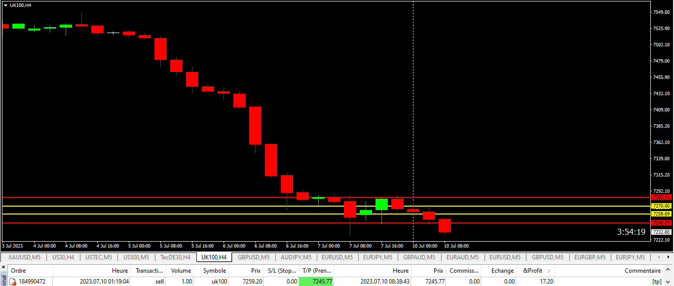
Task: Click the profit value 17.20
Action: [546, 282]
